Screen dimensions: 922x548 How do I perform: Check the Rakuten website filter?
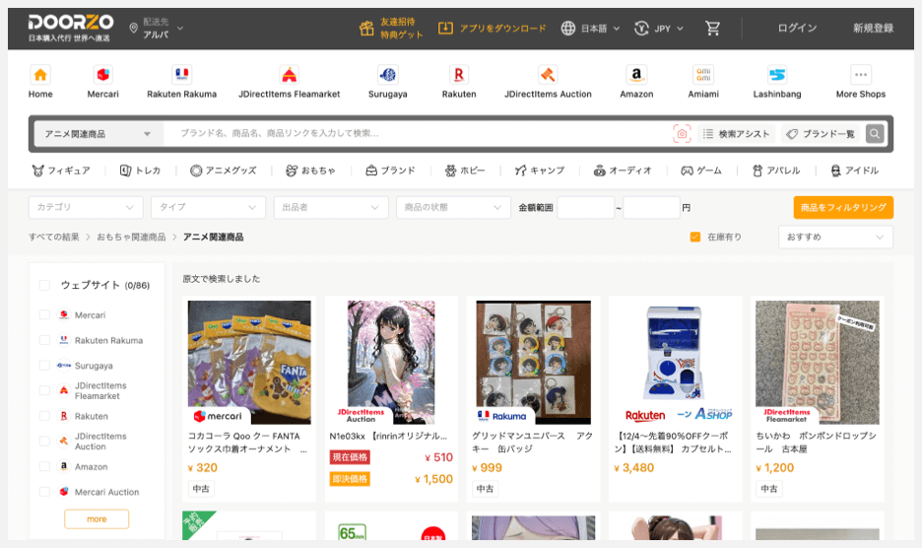44,416
